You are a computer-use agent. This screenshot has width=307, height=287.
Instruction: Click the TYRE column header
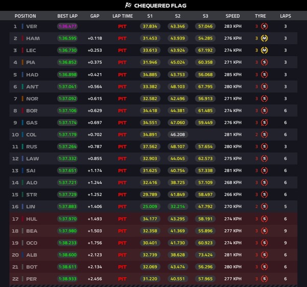click(260, 16)
